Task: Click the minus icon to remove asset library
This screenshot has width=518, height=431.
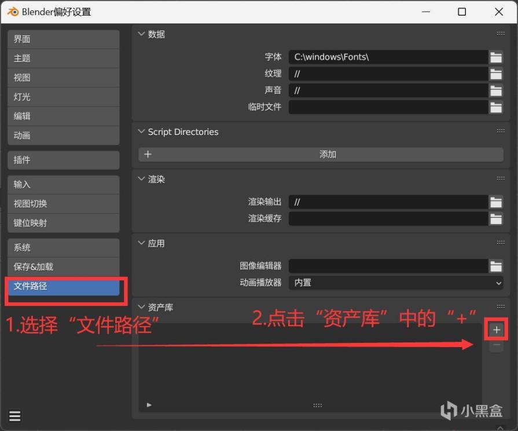Action: 496,345
